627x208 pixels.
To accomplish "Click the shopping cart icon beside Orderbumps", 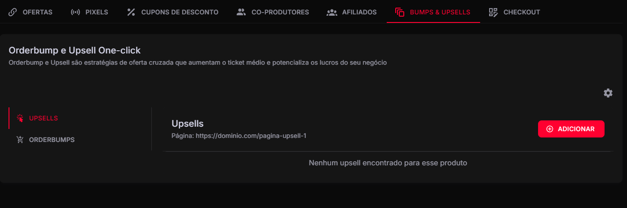I will (x=20, y=140).
